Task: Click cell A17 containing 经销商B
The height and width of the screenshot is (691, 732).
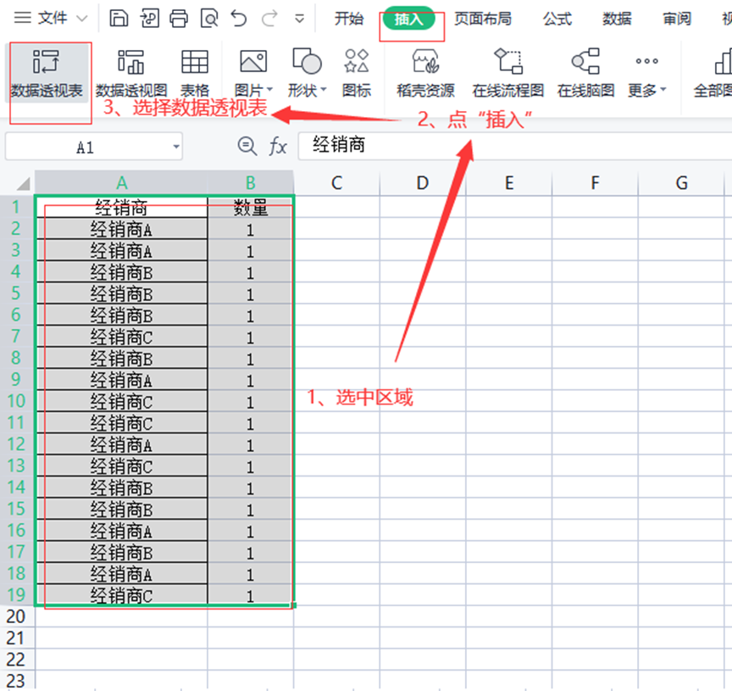Action: click(121, 552)
